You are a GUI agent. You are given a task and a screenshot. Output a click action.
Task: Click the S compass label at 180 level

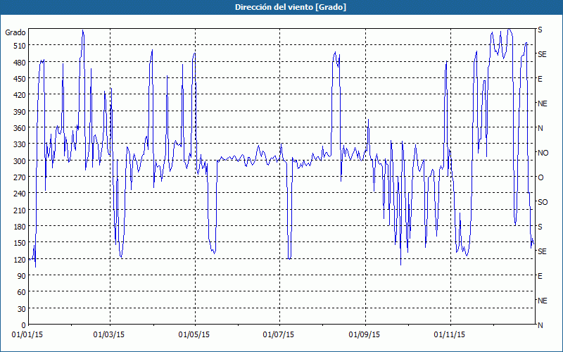coord(540,227)
